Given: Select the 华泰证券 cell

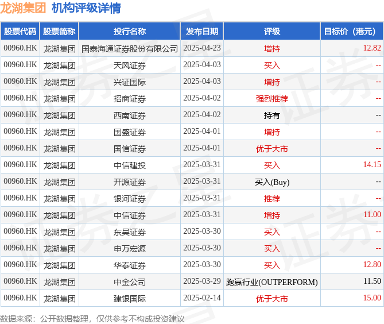Looking at the screenshot, I should click(130, 265).
